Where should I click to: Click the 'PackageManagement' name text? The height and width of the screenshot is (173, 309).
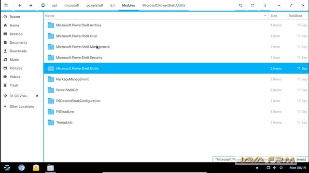click(72, 79)
